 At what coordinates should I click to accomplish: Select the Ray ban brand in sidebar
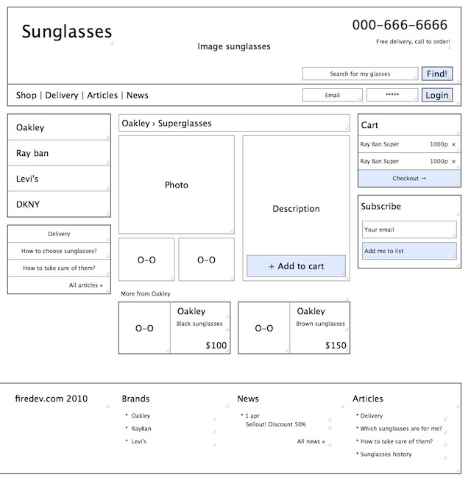coord(59,153)
